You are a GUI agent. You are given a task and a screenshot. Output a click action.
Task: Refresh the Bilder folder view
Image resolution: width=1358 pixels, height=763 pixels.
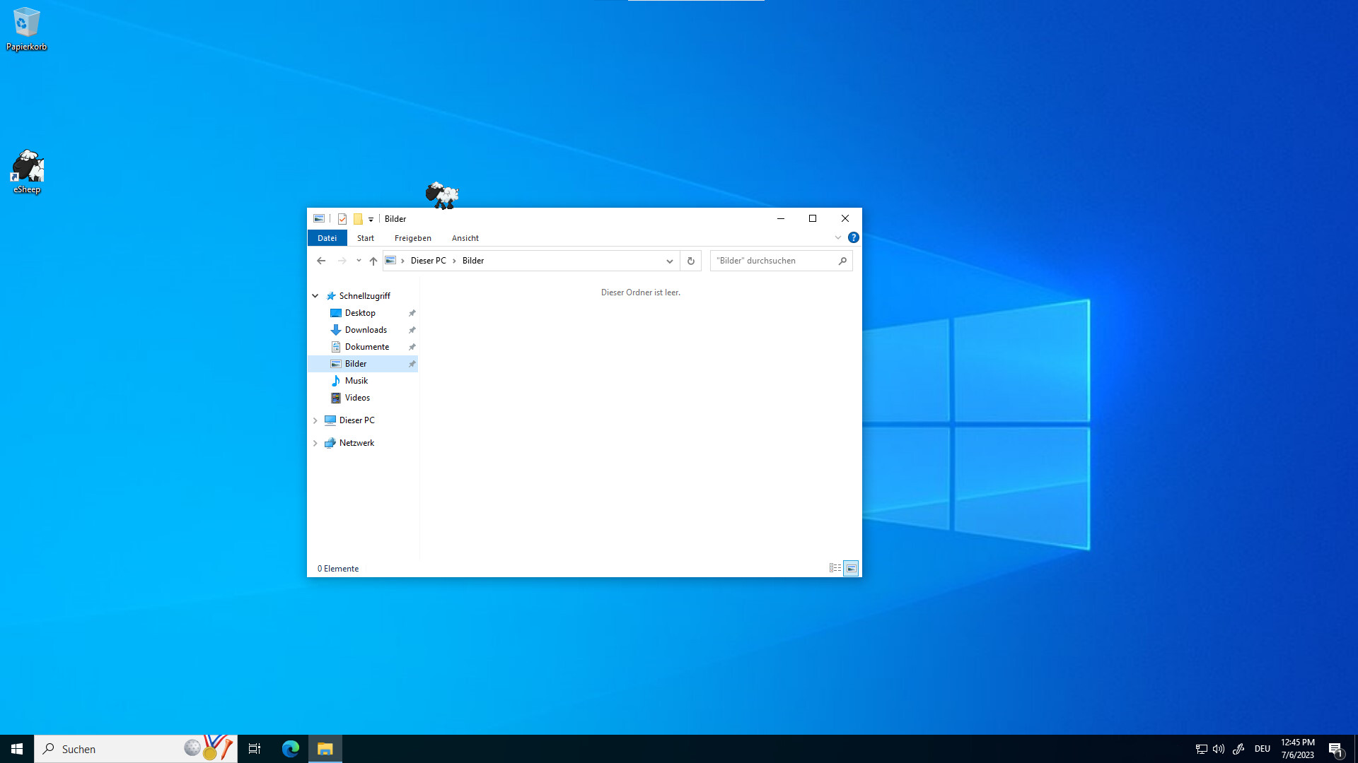691,261
